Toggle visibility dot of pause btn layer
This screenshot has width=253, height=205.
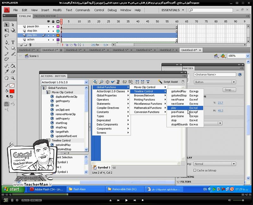click(x=48, y=26)
